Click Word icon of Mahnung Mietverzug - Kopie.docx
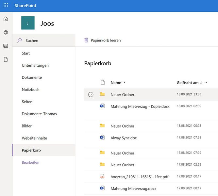218x196 pixels. 102,106
